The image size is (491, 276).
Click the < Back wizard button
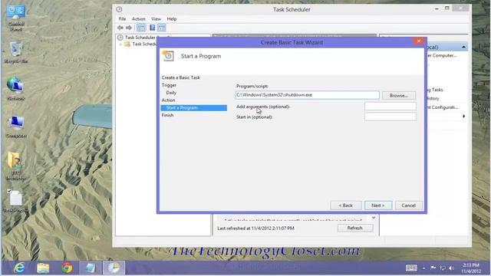click(346, 205)
